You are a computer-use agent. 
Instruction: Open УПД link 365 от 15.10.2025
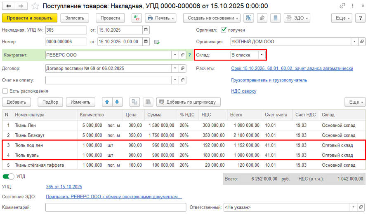64,186
